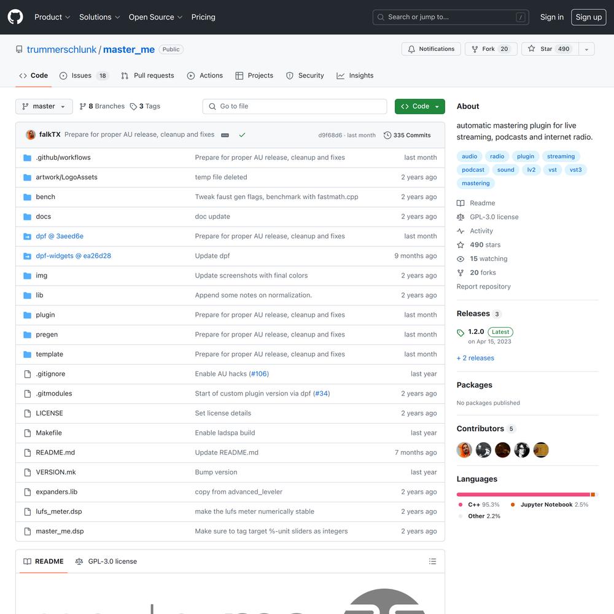Open the Actions tab

pyautogui.click(x=205, y=76)
